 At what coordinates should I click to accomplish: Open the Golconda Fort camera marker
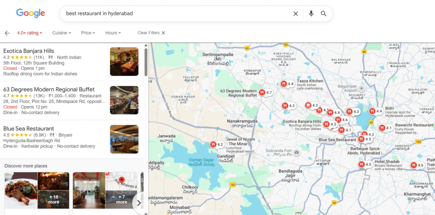297,152
